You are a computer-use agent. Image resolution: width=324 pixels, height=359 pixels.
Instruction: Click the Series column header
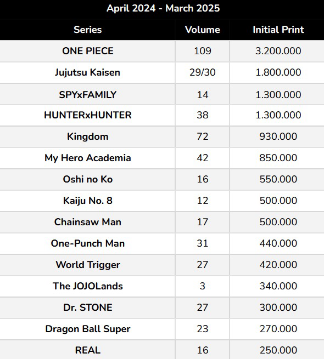88,30
